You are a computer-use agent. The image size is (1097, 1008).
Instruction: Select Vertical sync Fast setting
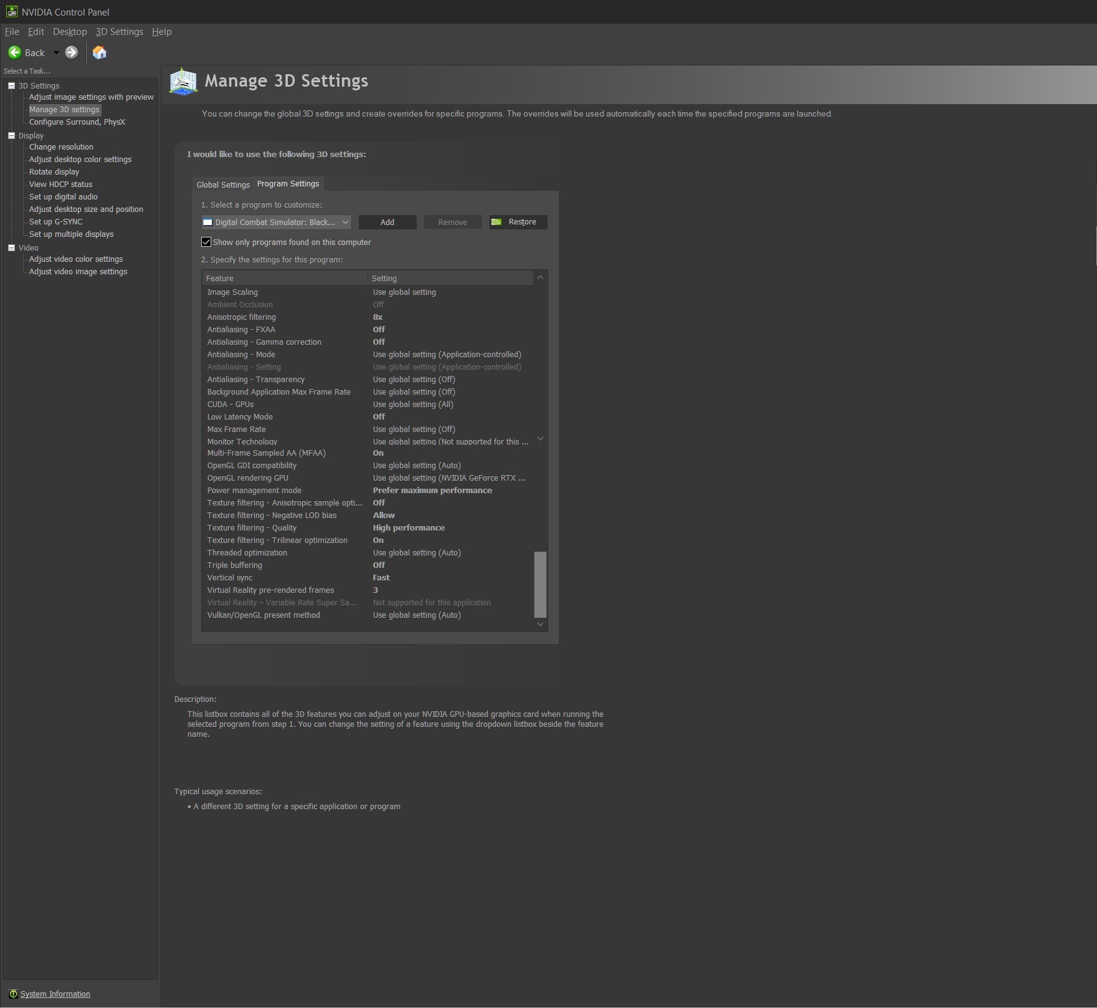381,578
